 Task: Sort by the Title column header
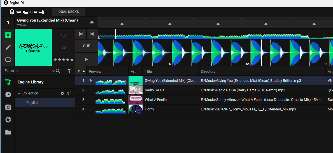tap(171, 71)
